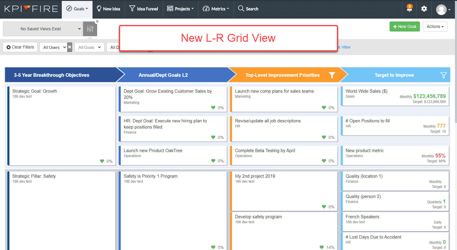Expand the All Goals dropdown
Image resolution: width=457 pixels, height=250 pixels.
(90, 47)
